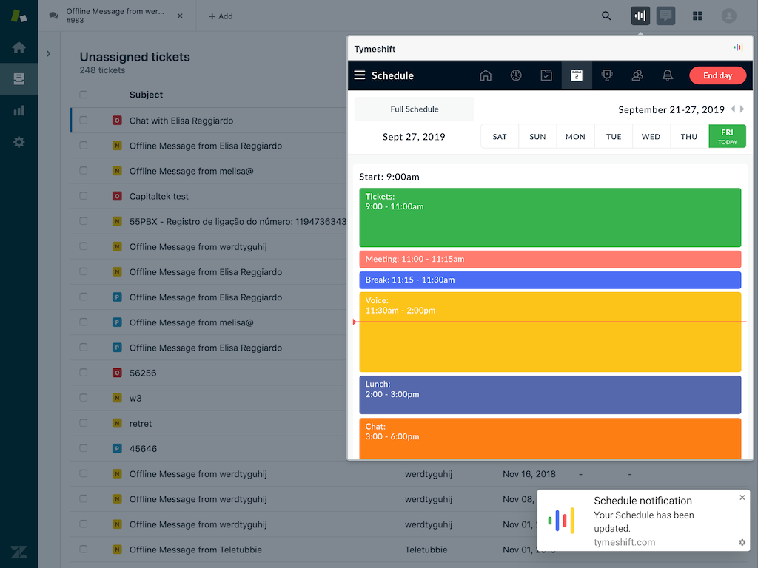Image resolution: width=758 pixels, height=568 pixels.
Task: Expand the collapsed views side panel arrow
Action: 48,53
